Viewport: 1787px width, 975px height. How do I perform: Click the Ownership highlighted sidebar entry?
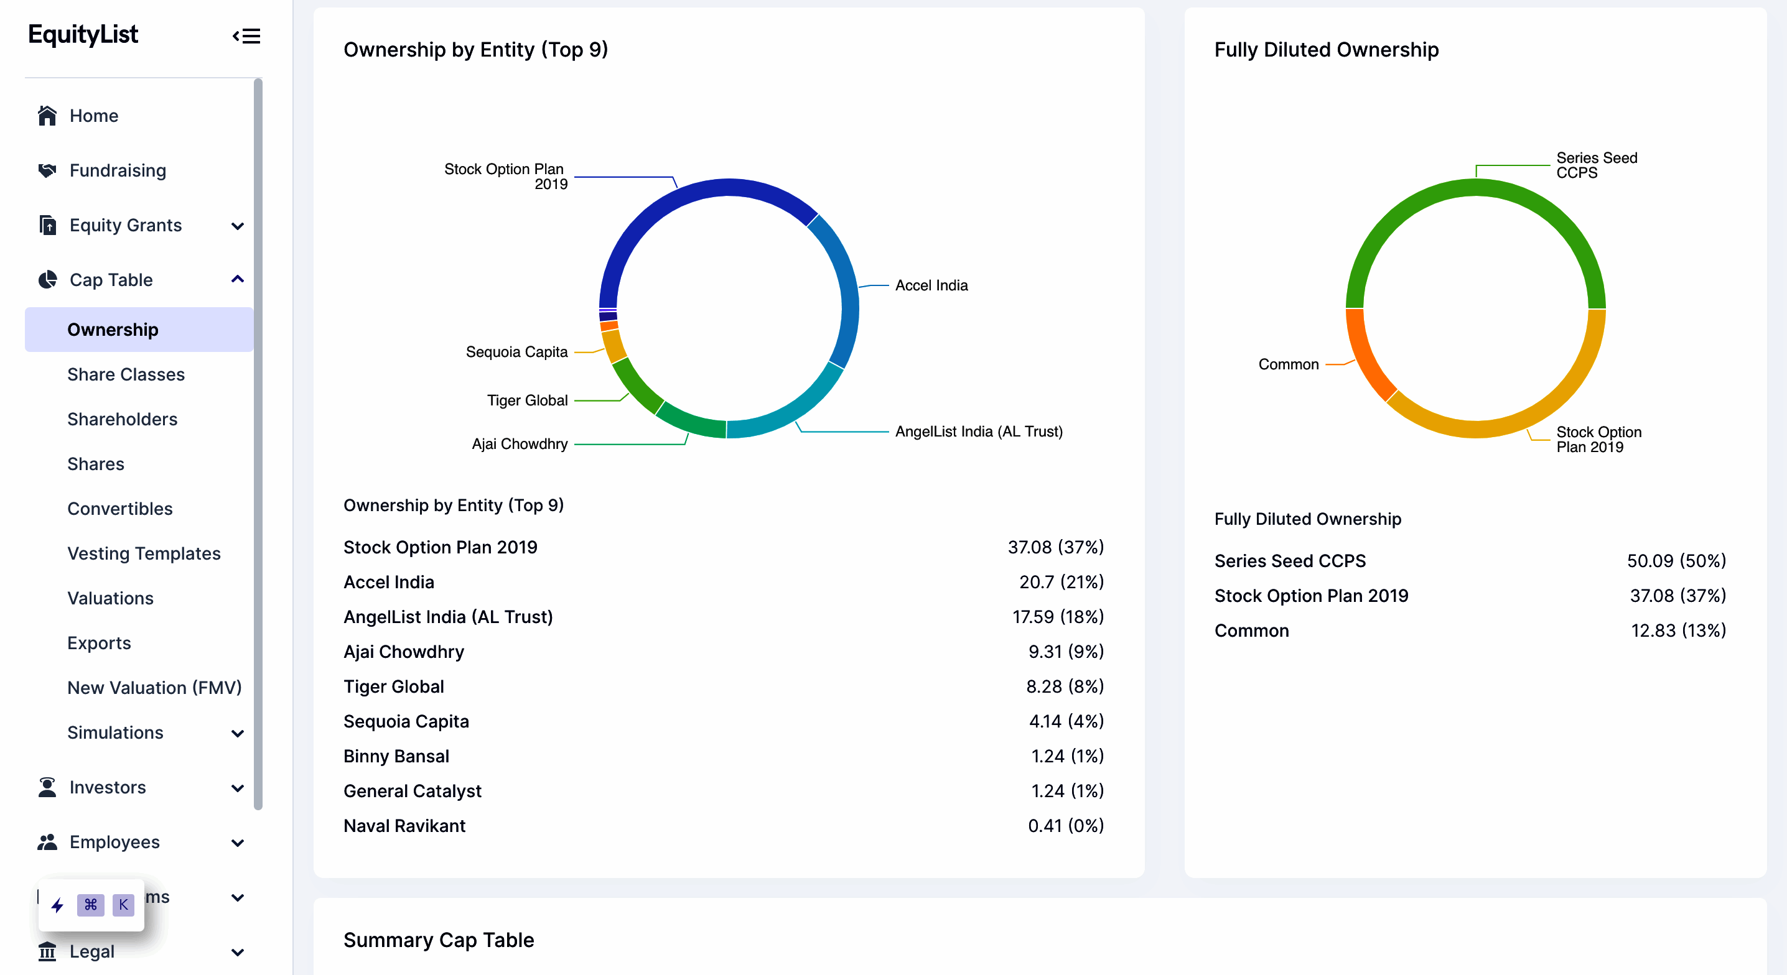click(113, 330)
